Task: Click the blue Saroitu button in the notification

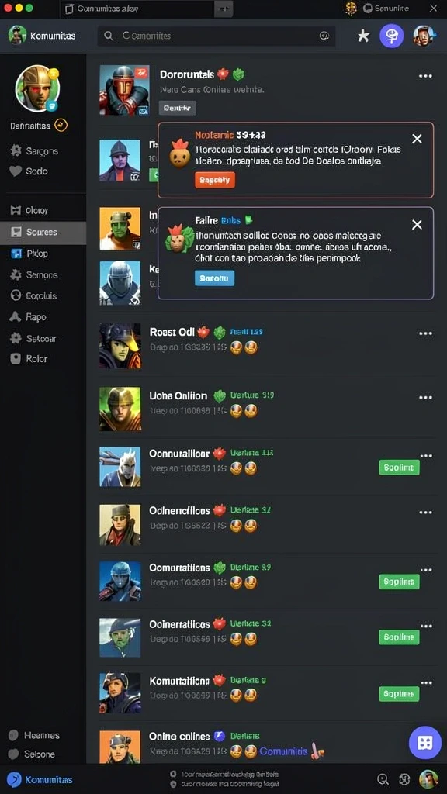Action: coord(214,278)
